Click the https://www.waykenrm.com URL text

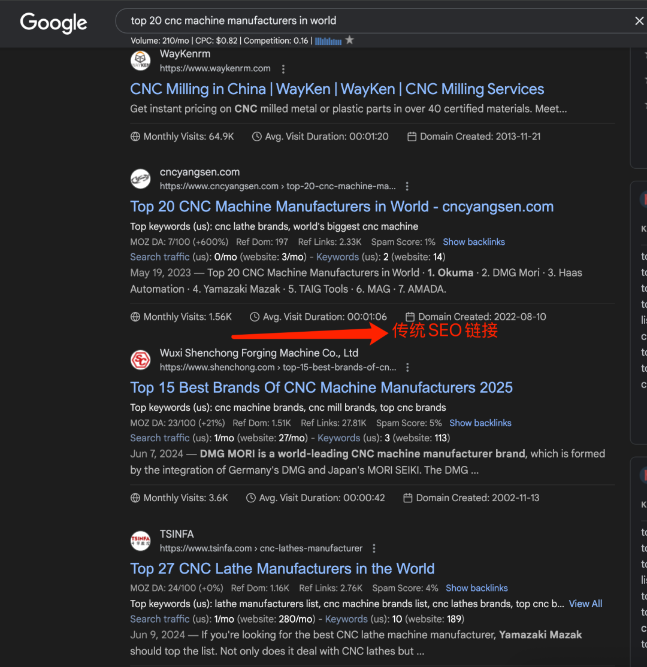(215, 68)
